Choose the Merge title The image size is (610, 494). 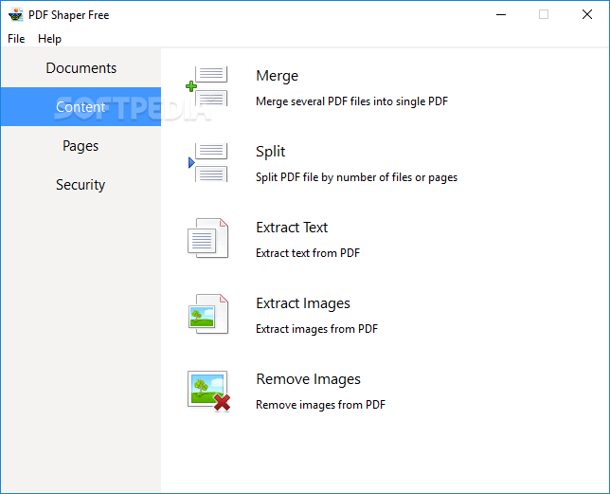click(x=277, y=76)
